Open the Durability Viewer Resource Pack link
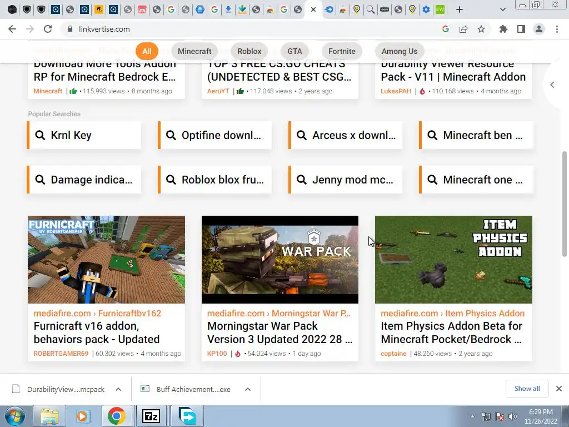The width and height of the screenshot is (569, 427). point(453,71)
